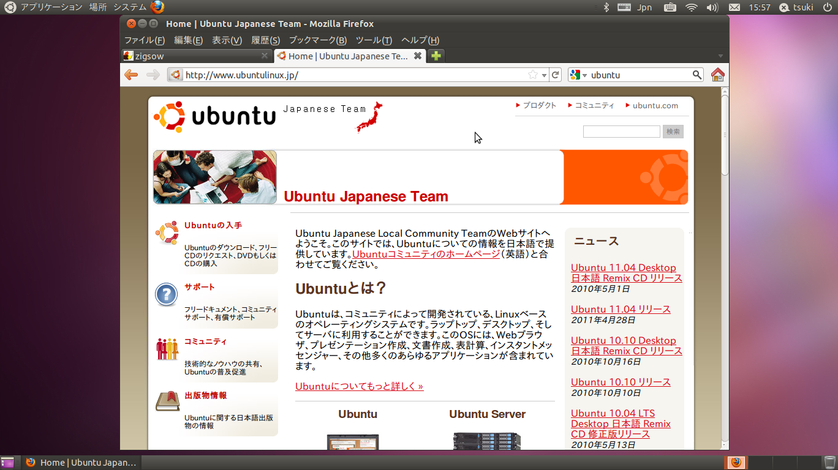The height and width of the screenshot is (470, 838).
Task: Open the network signal indicator
Action: 692,7
